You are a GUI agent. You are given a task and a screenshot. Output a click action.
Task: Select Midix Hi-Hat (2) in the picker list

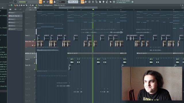pos(15,16)
